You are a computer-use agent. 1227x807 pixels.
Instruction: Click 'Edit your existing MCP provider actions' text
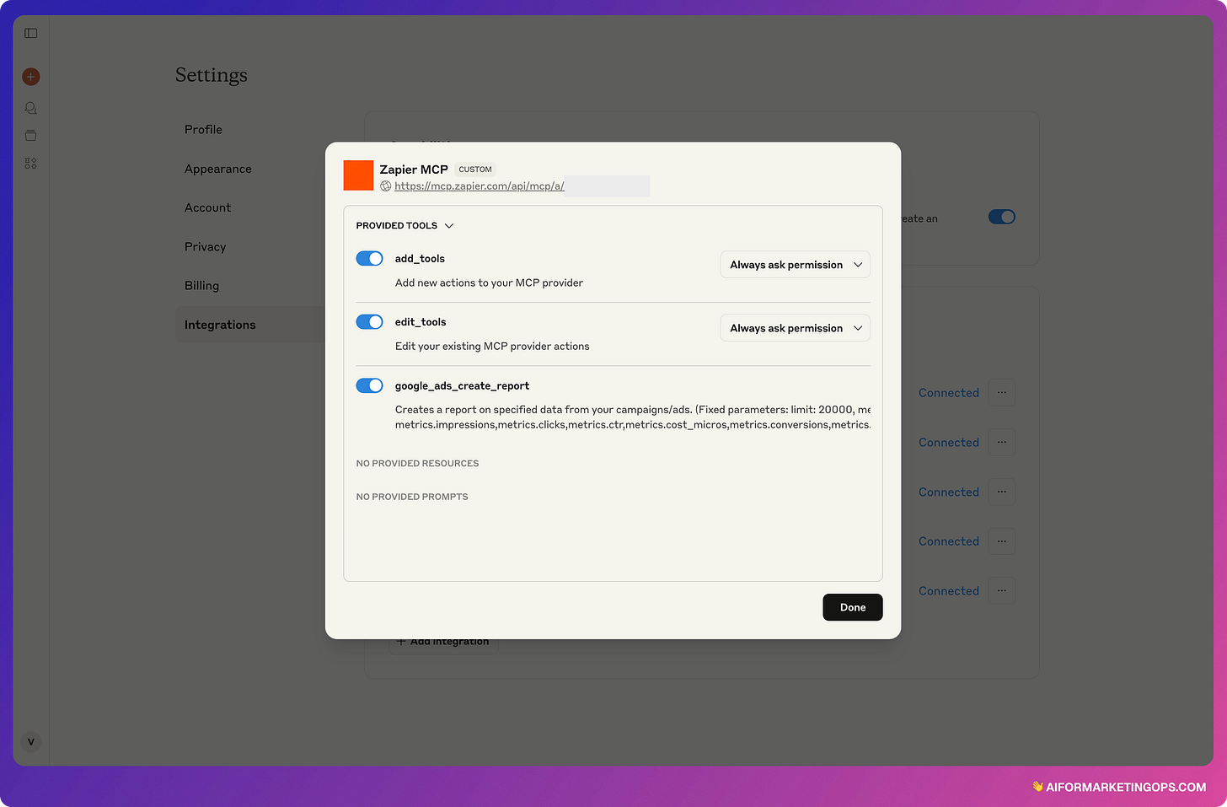click(492, 346)
